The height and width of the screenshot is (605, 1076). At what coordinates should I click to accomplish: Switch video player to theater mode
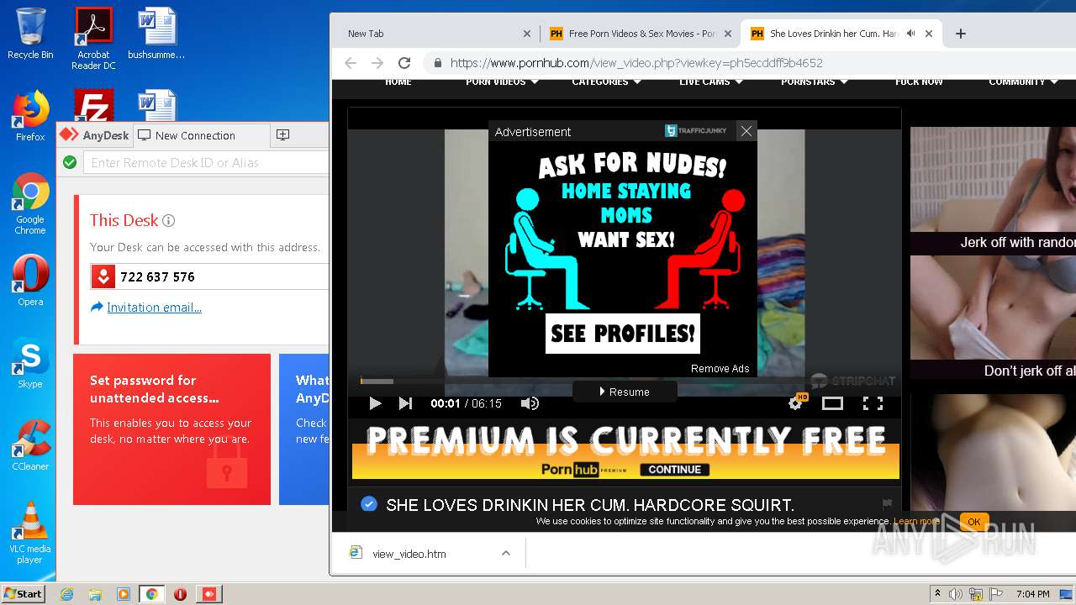pyautogui.click(x=832, y=403)
